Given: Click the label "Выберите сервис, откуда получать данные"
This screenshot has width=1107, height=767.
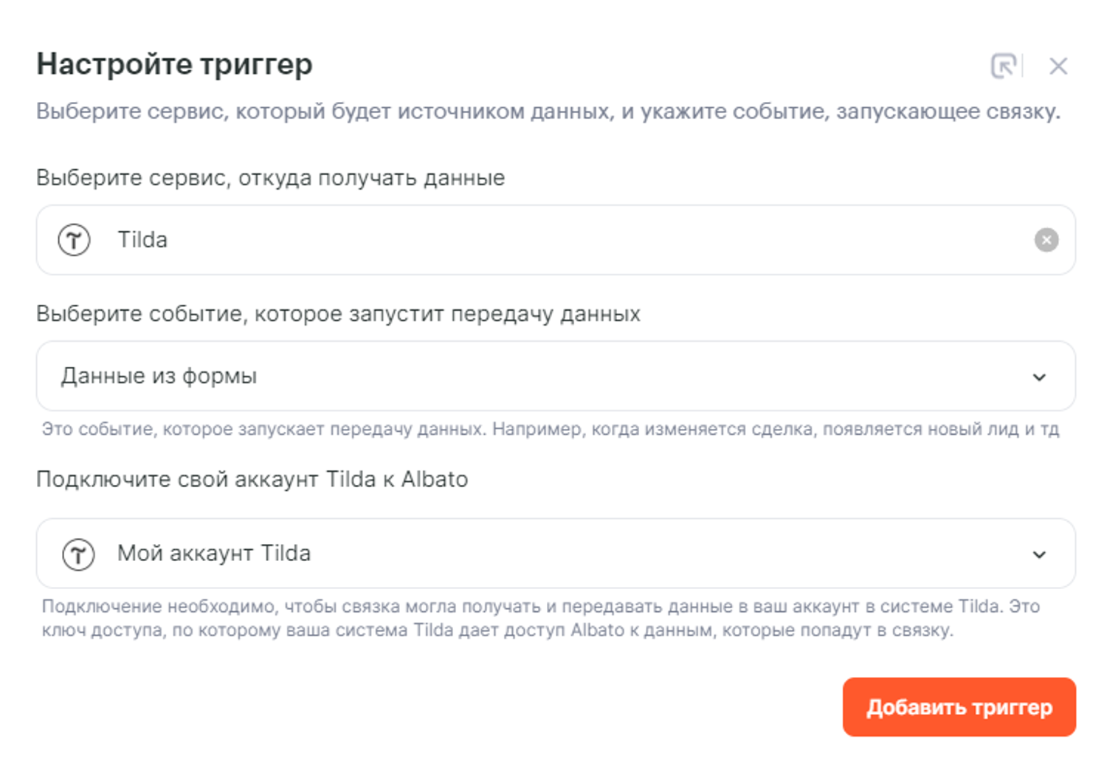Looking at the screenshot, I should coord(270,178).
